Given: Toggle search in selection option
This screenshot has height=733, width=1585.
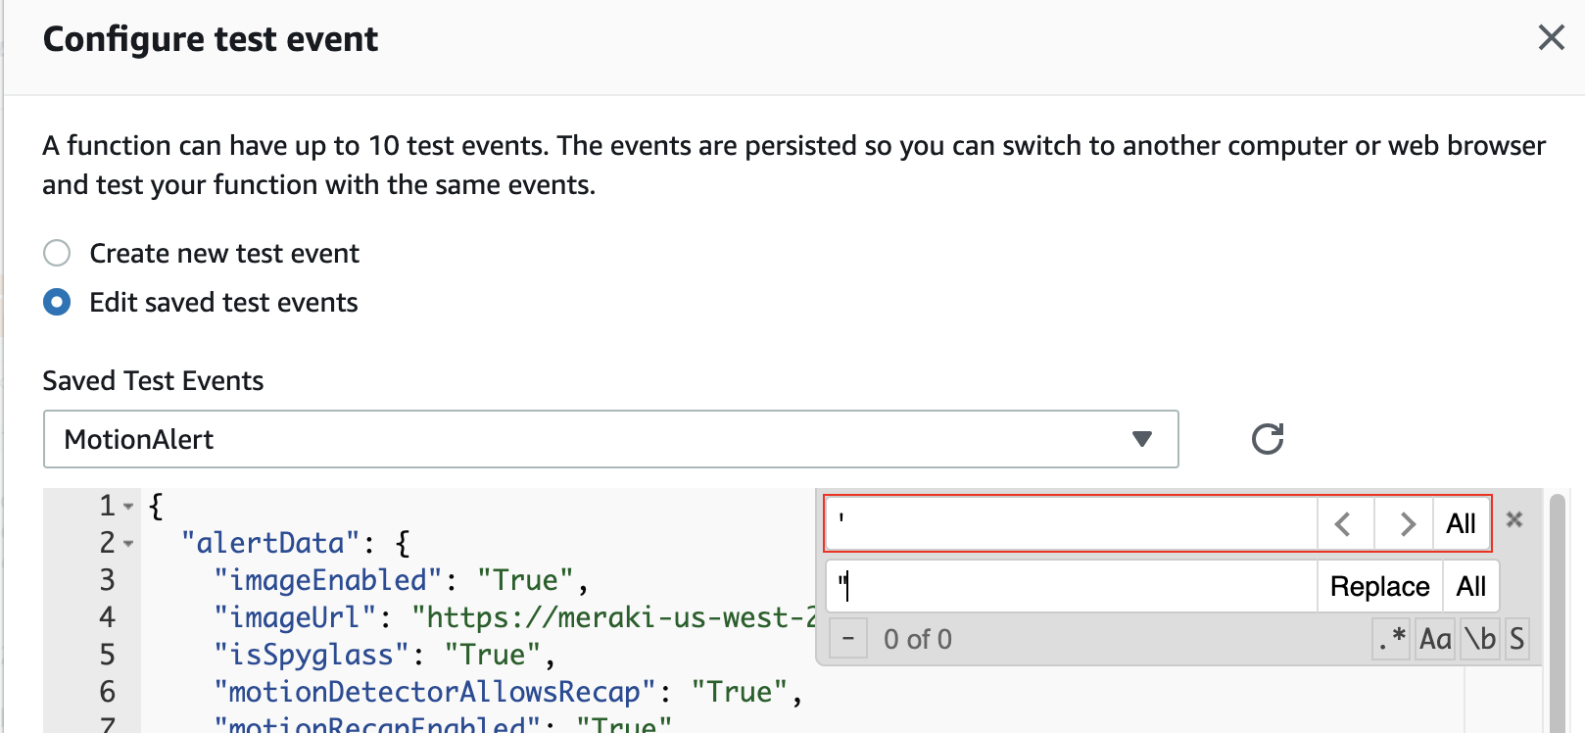Looking at the screenshot, I should (1516, 639).
